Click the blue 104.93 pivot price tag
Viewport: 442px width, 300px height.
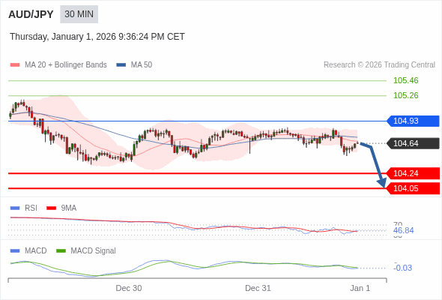click(x=413, y=121)
